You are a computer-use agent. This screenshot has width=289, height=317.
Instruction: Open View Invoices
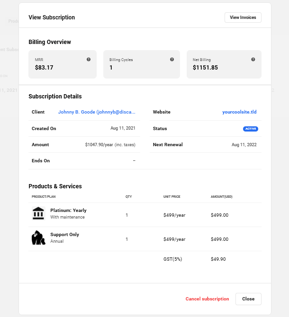click(x=243, y=18)
